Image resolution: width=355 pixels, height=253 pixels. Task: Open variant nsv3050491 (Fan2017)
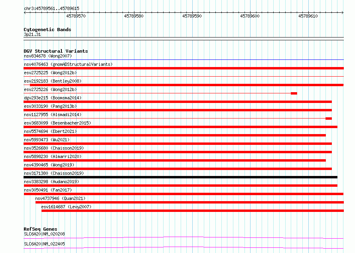click(48, 190)
